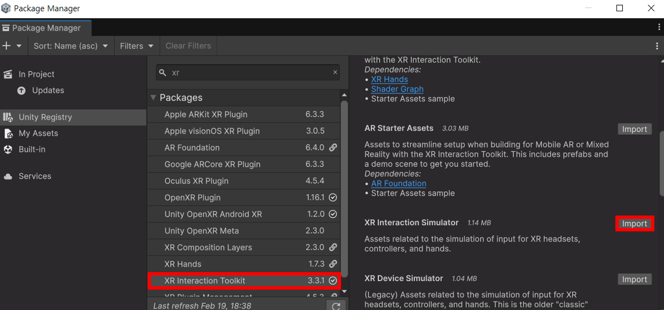The width and height of the screenshot is (664, 310).
Task: Select XR Interaction Toolkit package
Action: pos(244,281)
